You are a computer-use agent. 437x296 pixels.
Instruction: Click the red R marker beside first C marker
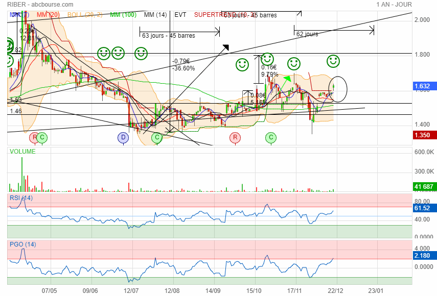(35, 137)
